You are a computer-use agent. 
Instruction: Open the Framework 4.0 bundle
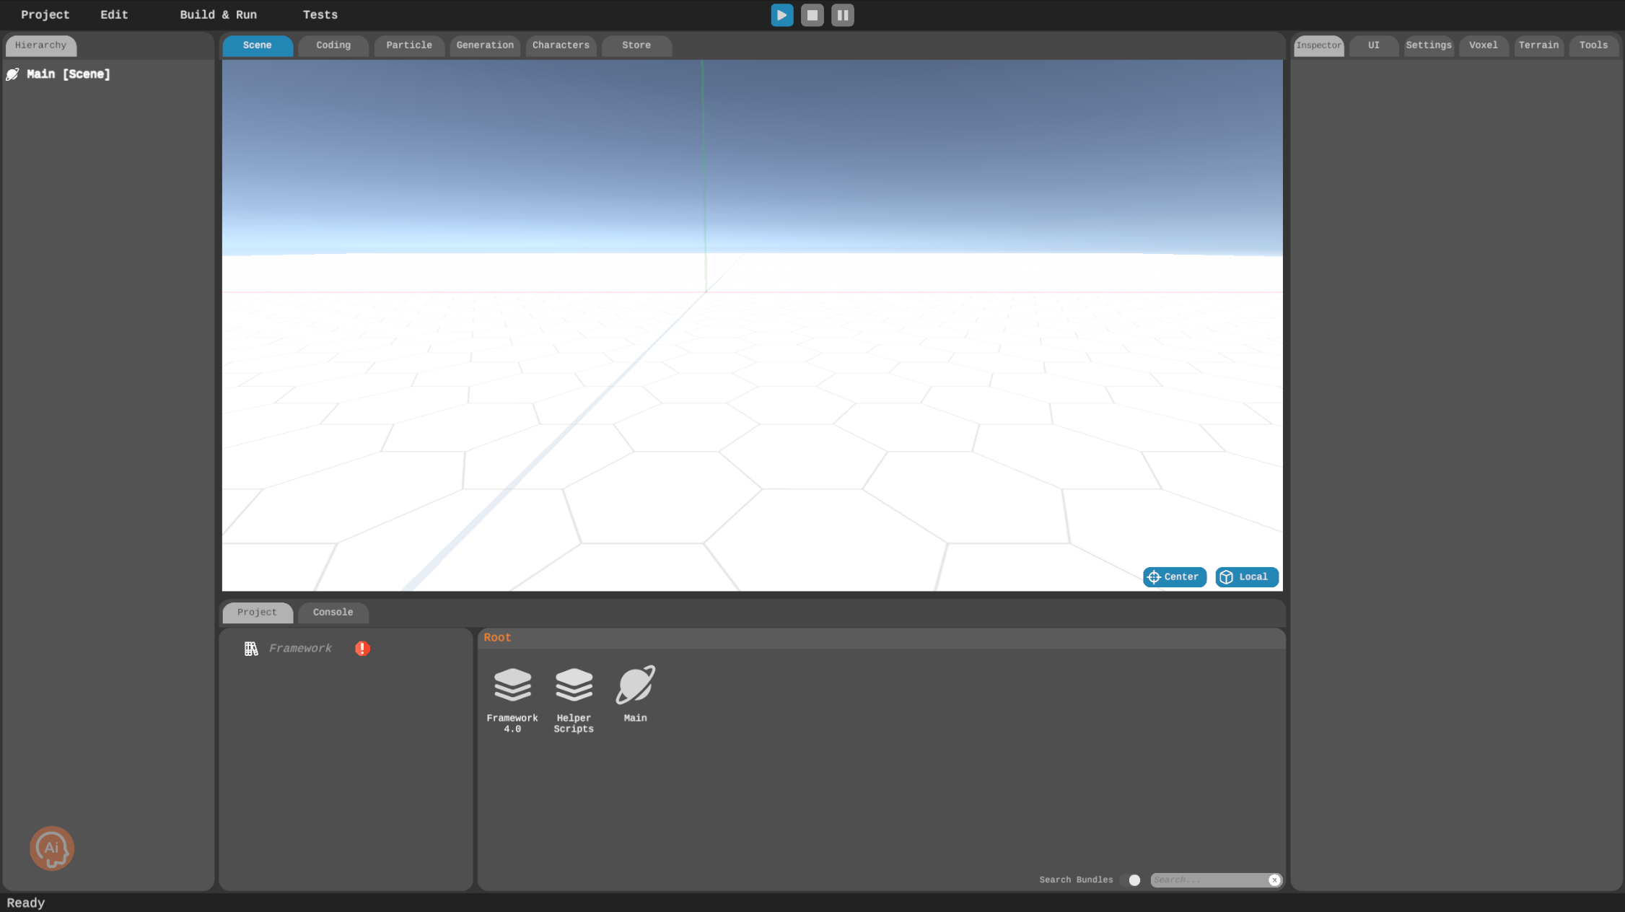(512, 685)
